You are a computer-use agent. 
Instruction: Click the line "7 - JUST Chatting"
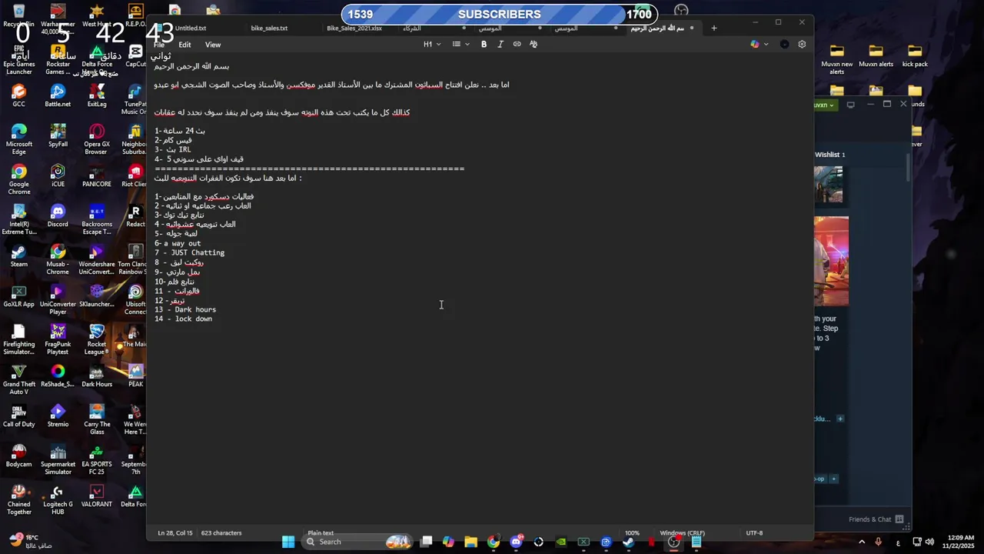coord(189,252)
